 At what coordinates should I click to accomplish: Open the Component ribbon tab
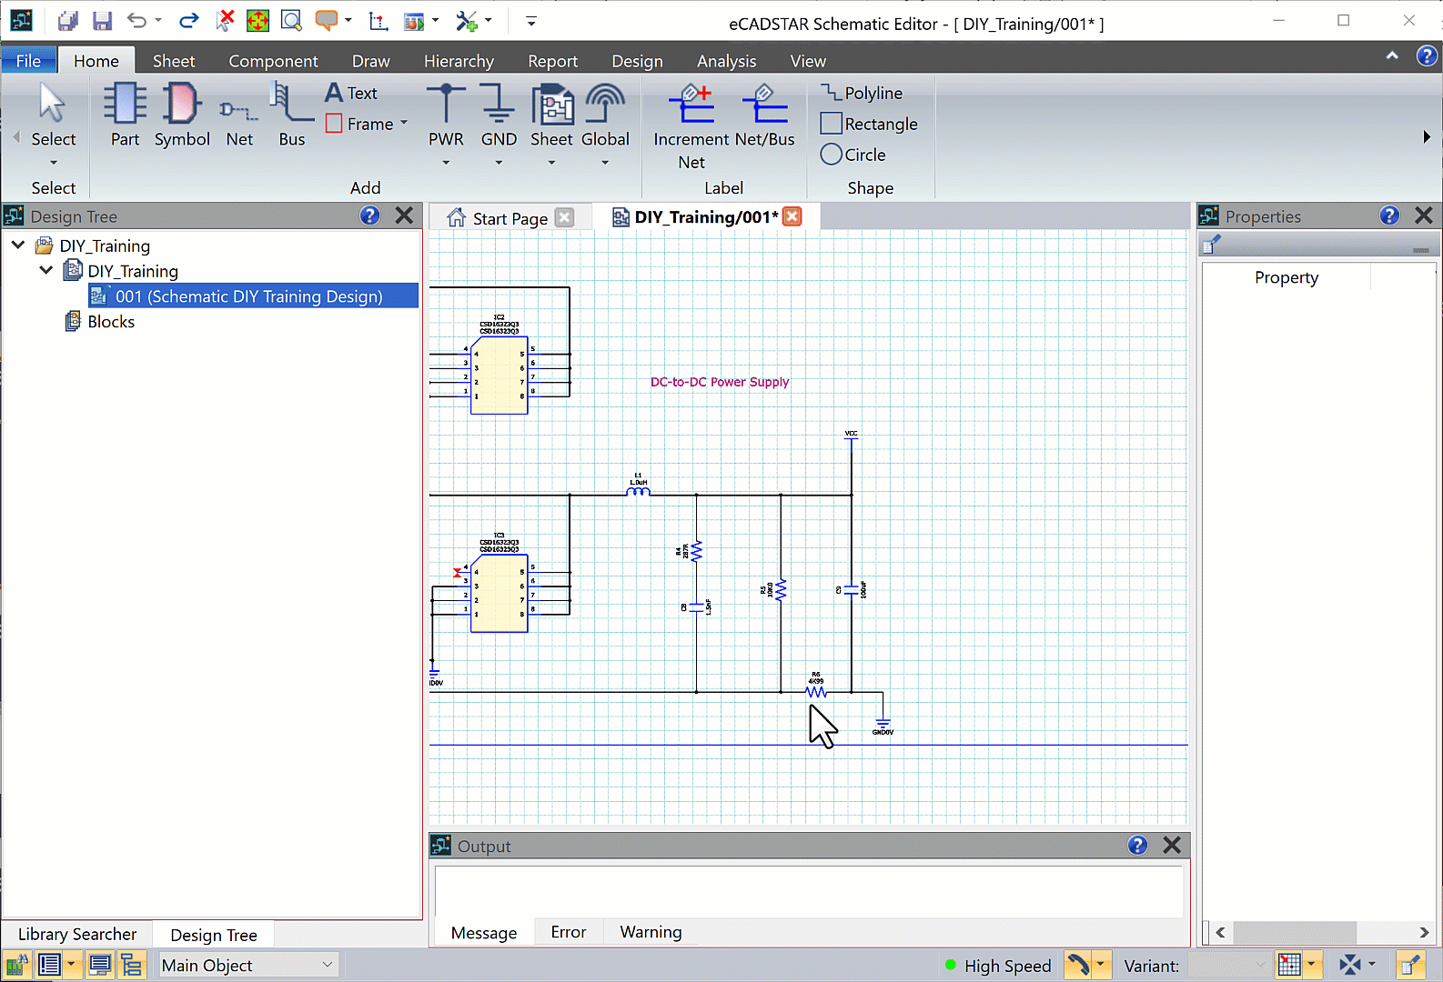coord(273,61)
